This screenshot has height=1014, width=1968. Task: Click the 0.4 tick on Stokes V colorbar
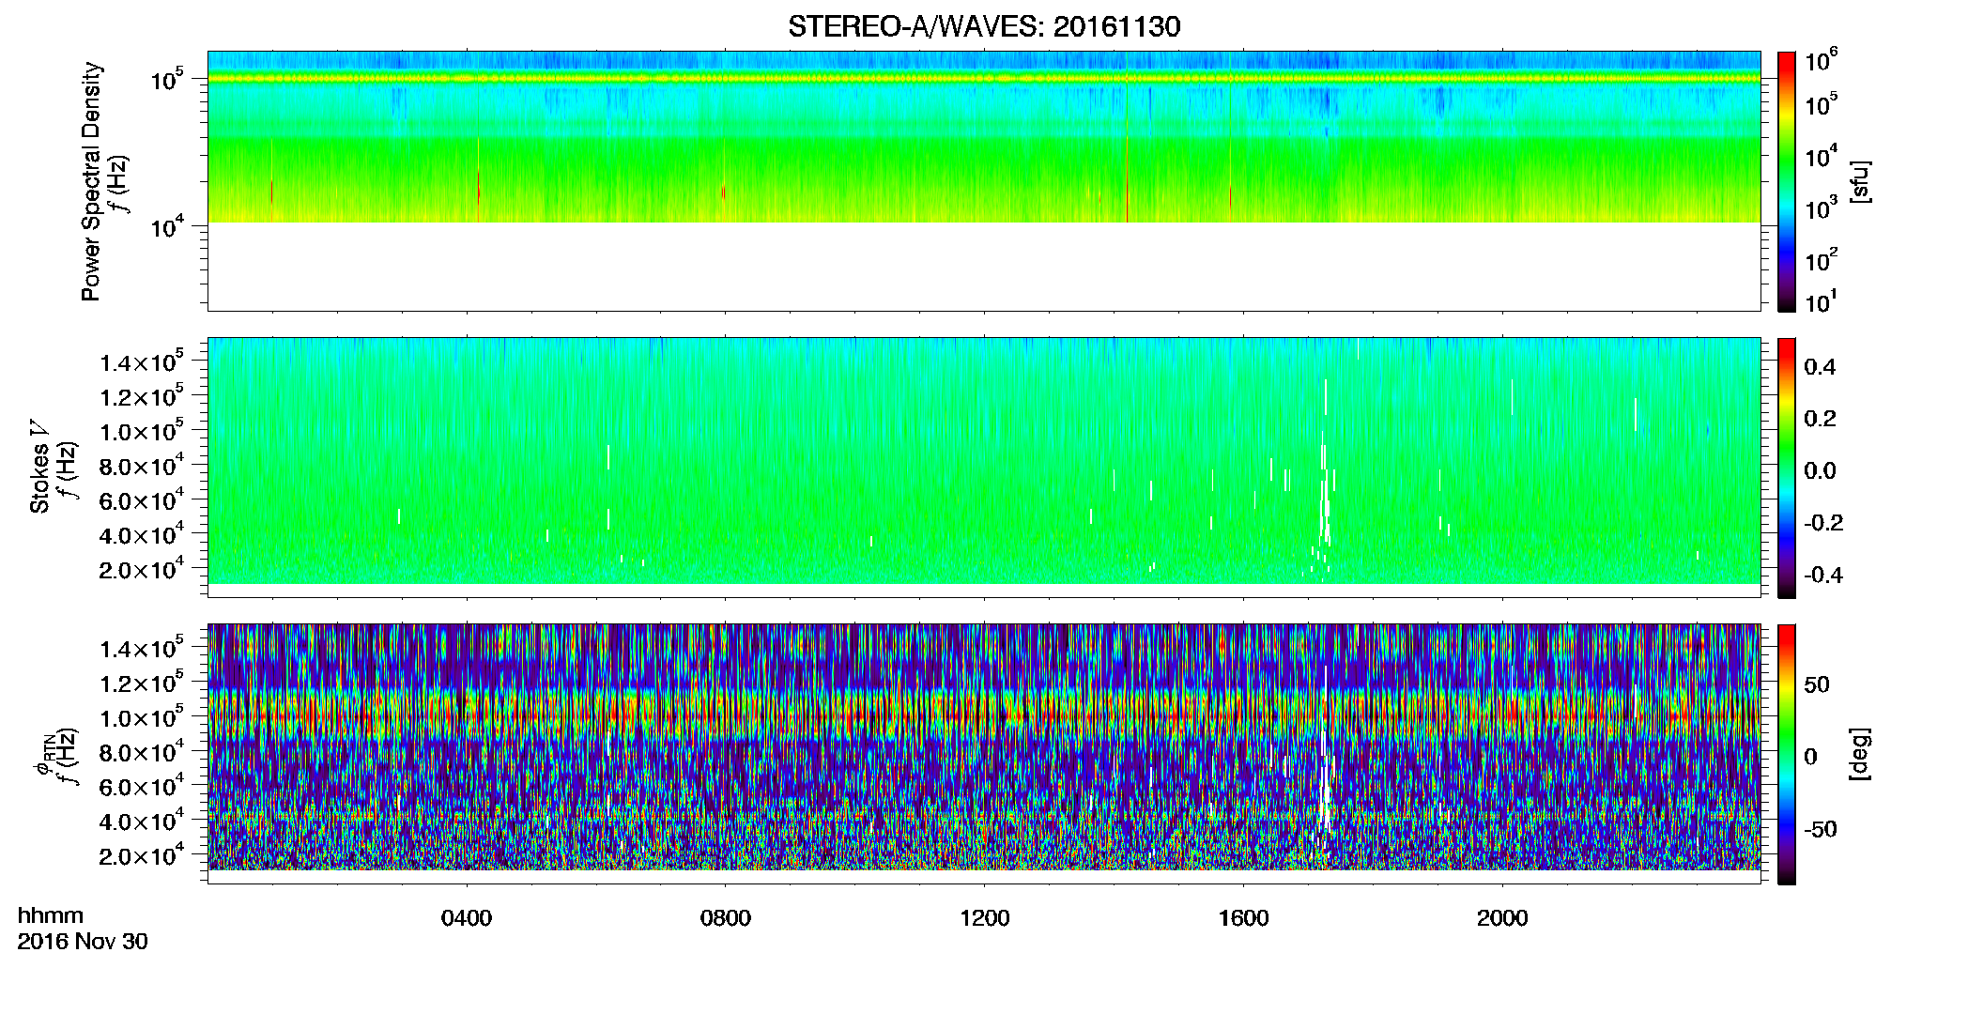point(1820,367)
